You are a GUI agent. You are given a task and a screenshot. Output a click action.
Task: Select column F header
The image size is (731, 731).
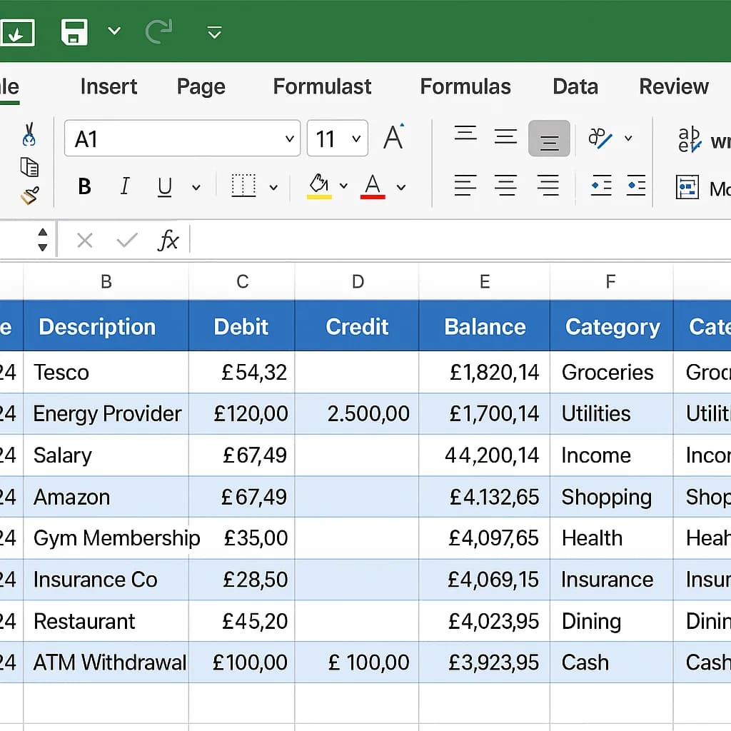[x=611, y=281]
